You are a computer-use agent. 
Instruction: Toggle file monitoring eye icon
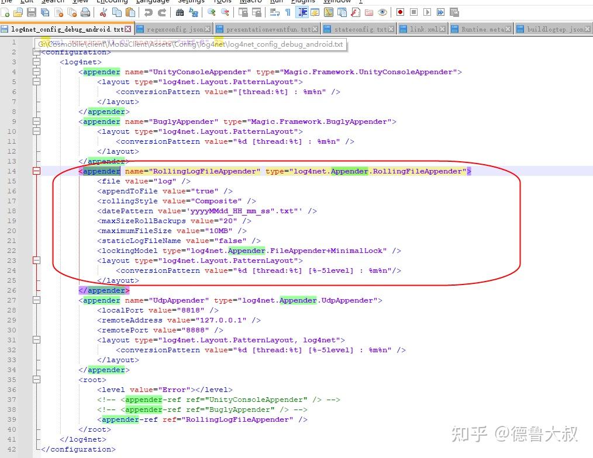pos(382,12)
